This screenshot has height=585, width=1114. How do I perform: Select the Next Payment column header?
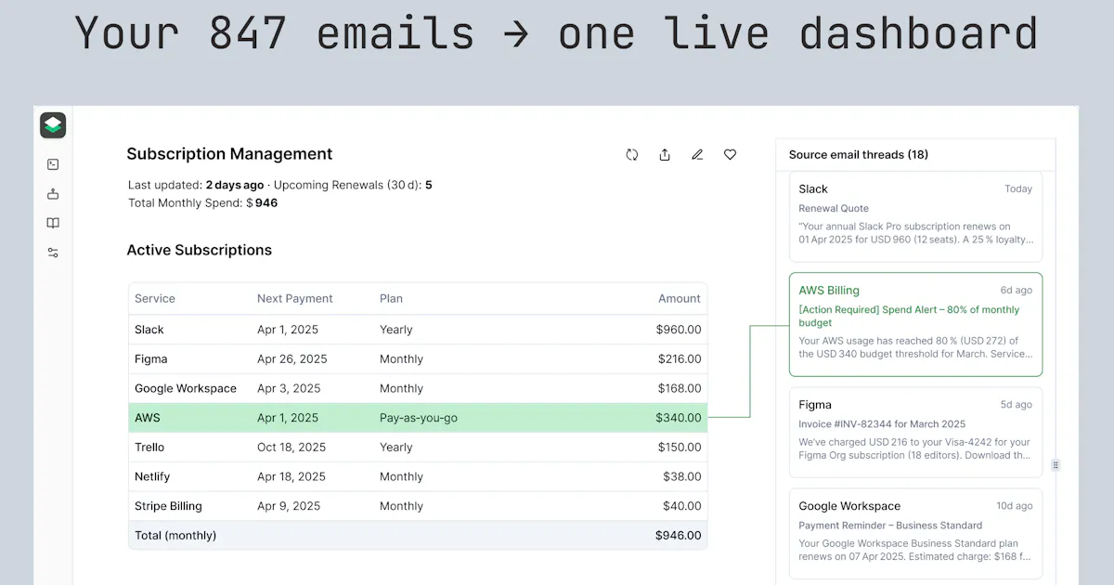[x=295, y=299]
